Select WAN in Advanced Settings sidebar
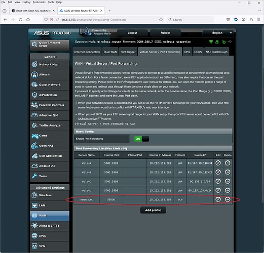Image resolution: width=264 pixels, height=253 pixels. (50, 216)
